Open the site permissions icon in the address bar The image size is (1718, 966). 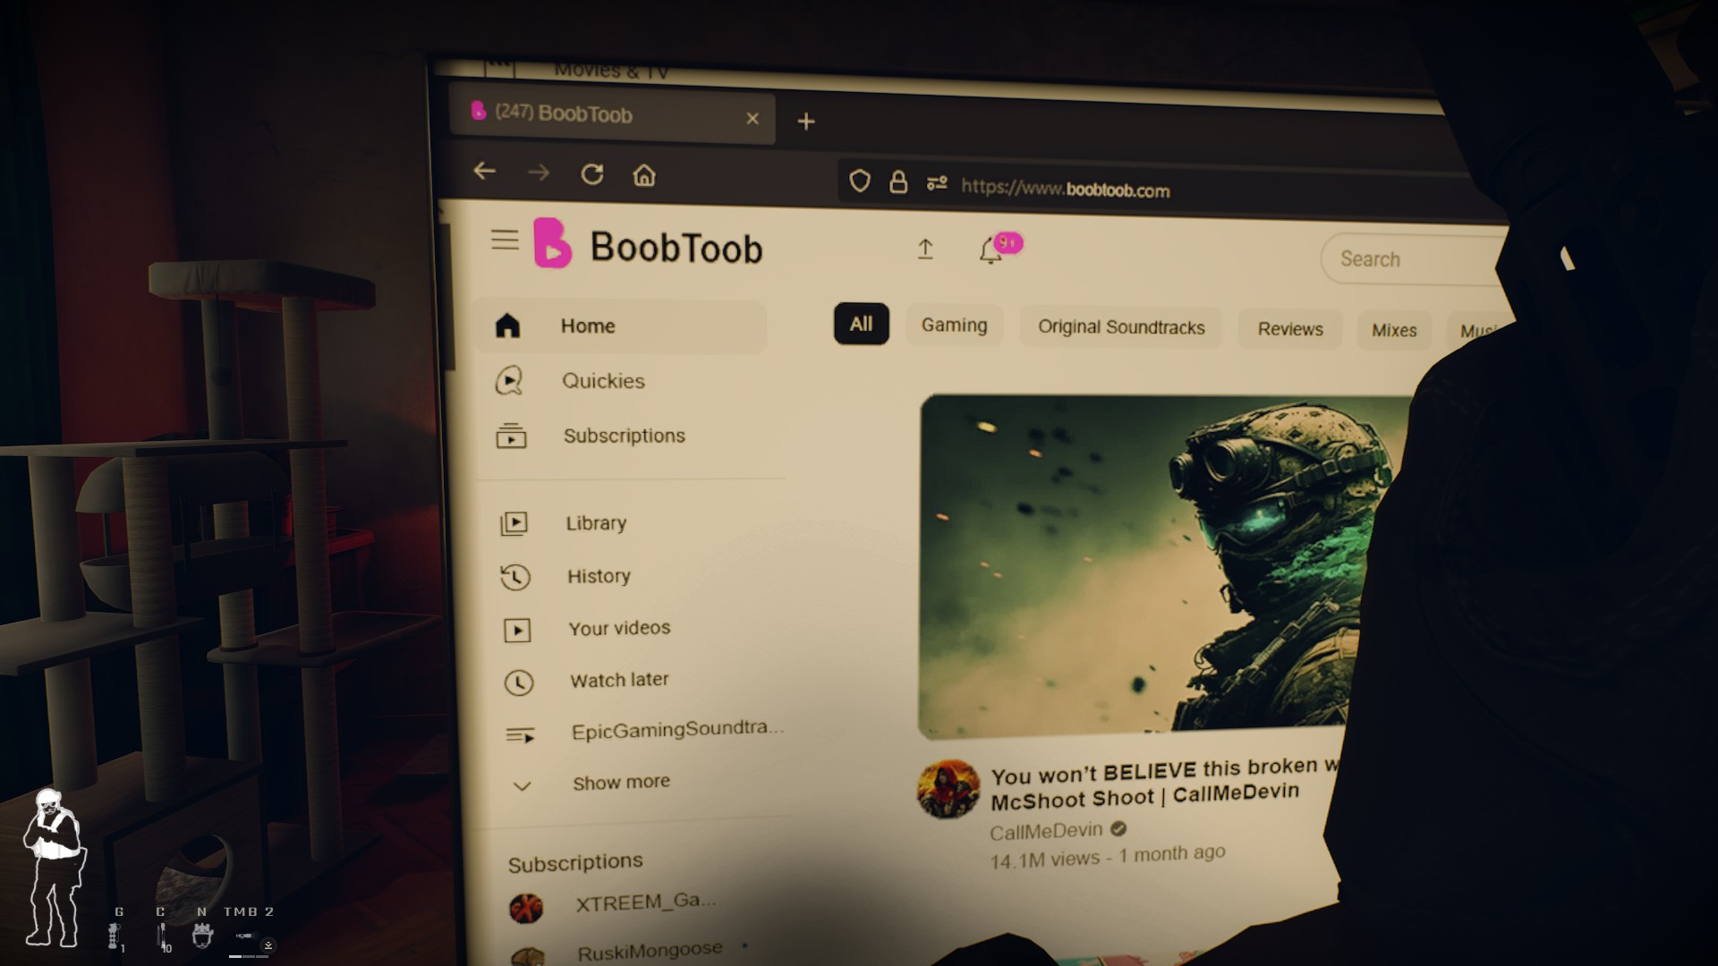pyautogui.click(x=937, y=183)
